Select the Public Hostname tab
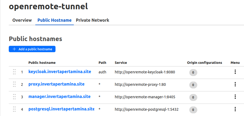Screen dimensions: 244x116 [x=54, y=20]
